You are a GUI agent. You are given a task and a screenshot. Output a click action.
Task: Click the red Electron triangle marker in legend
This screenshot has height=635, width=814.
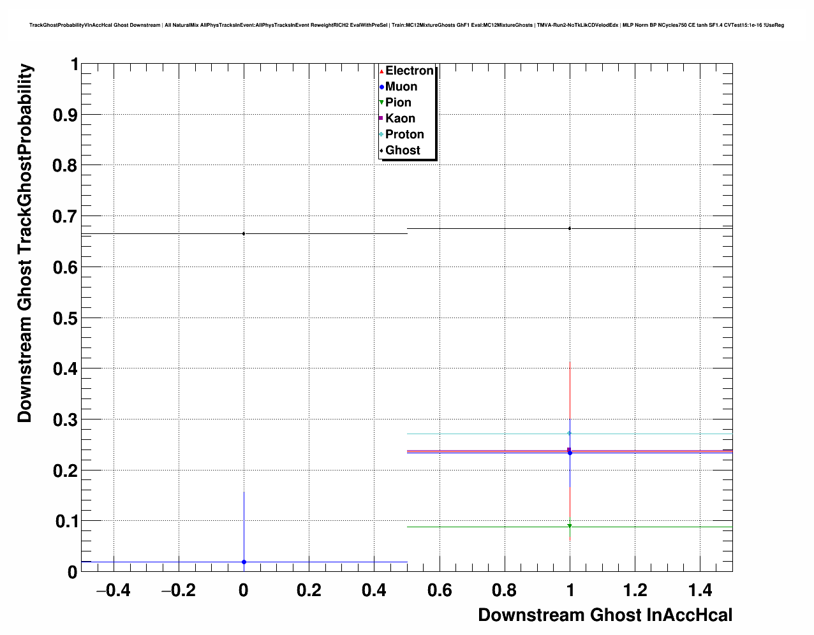[381, 71]
